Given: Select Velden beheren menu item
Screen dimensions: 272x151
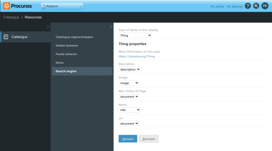Looking at the screenshot, I should 67,45.
